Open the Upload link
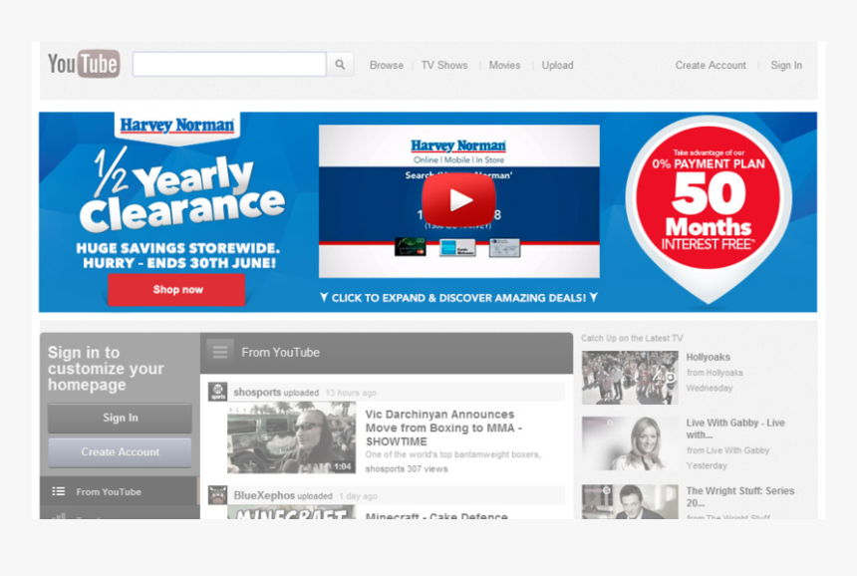857x576 pixels. (557, 65)
